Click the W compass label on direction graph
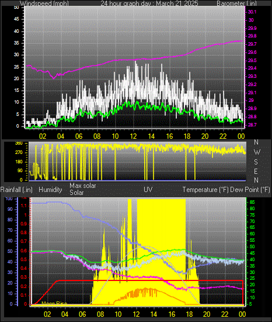This screenshot has height=322, width=272. [257, 152]
